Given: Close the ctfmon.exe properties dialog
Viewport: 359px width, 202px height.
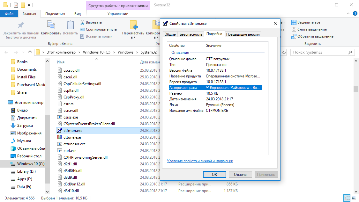Looking at the screenshot, I should tap(275, 23).
